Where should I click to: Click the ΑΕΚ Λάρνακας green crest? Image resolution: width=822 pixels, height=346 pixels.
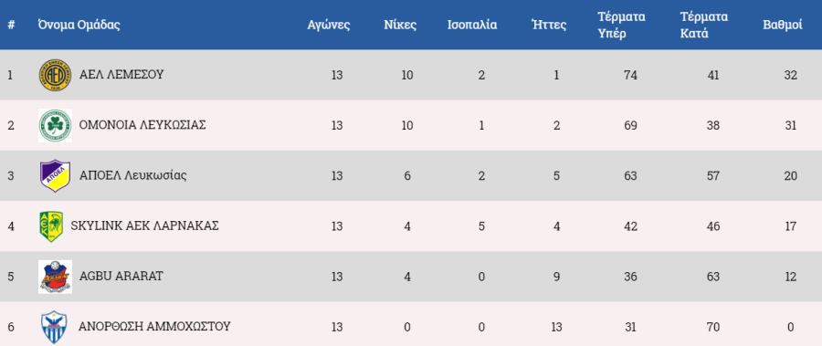[51, 225]
